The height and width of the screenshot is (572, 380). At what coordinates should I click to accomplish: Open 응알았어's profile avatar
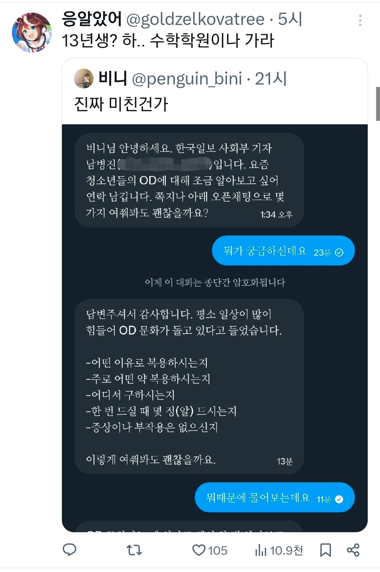click(x=32, y=32)
